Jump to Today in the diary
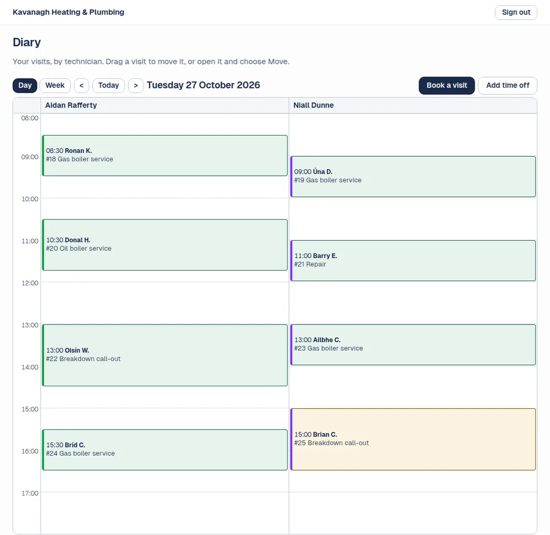550x535 pixels. click(108, 85)
